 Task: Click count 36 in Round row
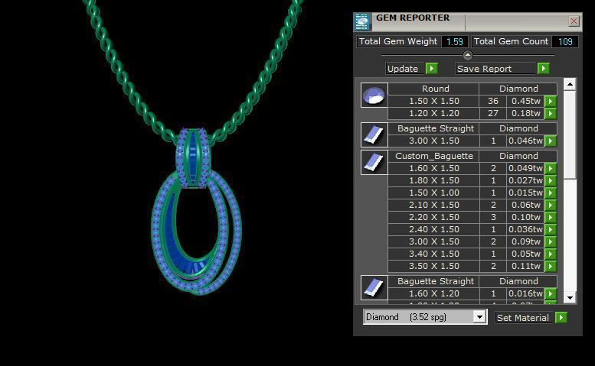point(493,101)
